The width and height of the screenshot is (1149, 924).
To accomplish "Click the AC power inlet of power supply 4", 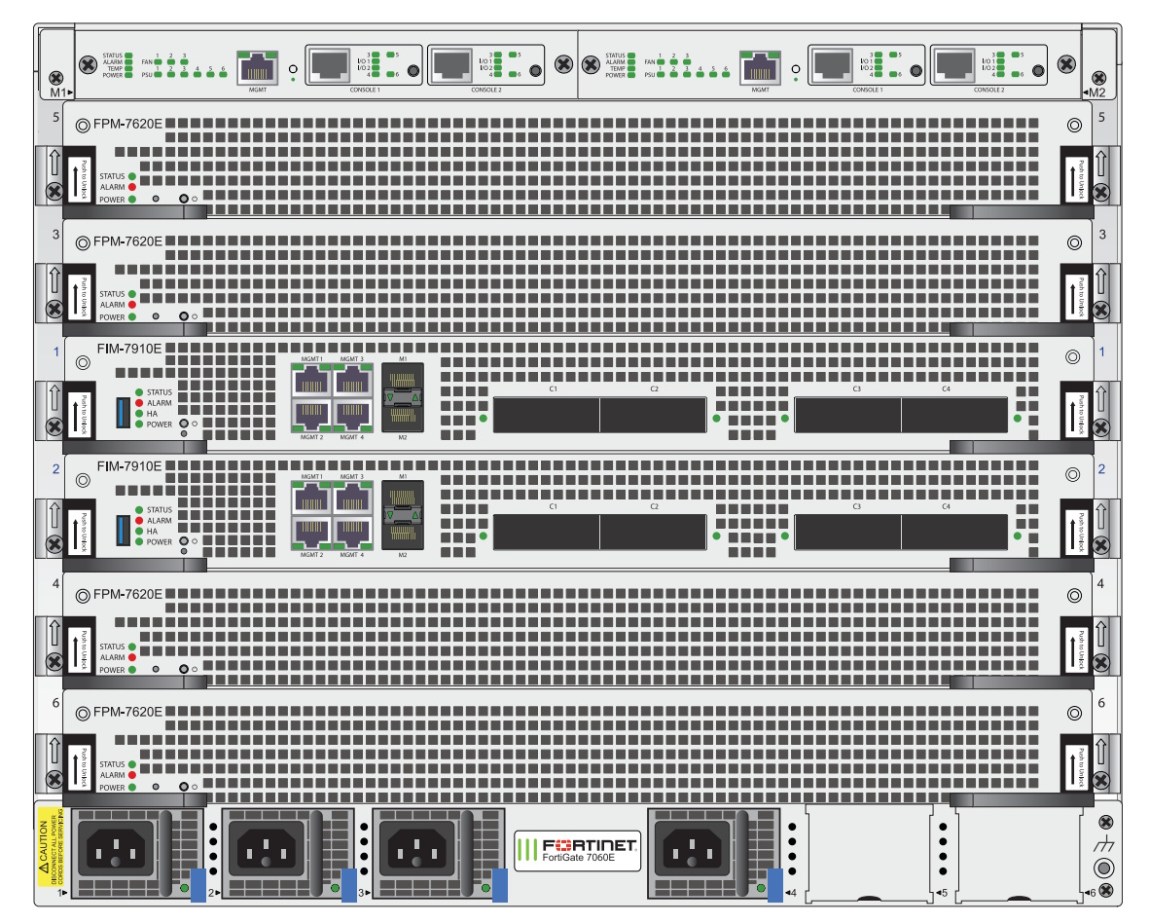I will 693,848.
